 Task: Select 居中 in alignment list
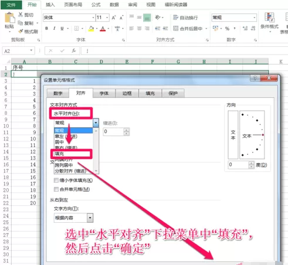point(73,142)
